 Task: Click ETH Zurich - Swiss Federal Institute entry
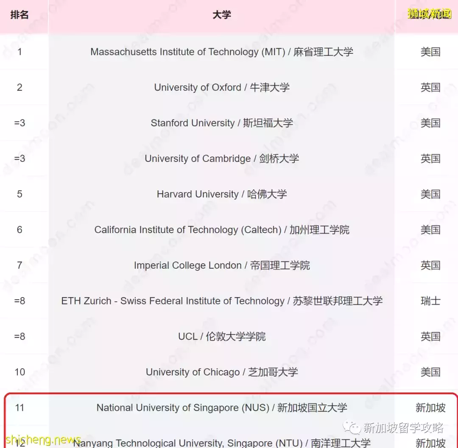(222, 301)
